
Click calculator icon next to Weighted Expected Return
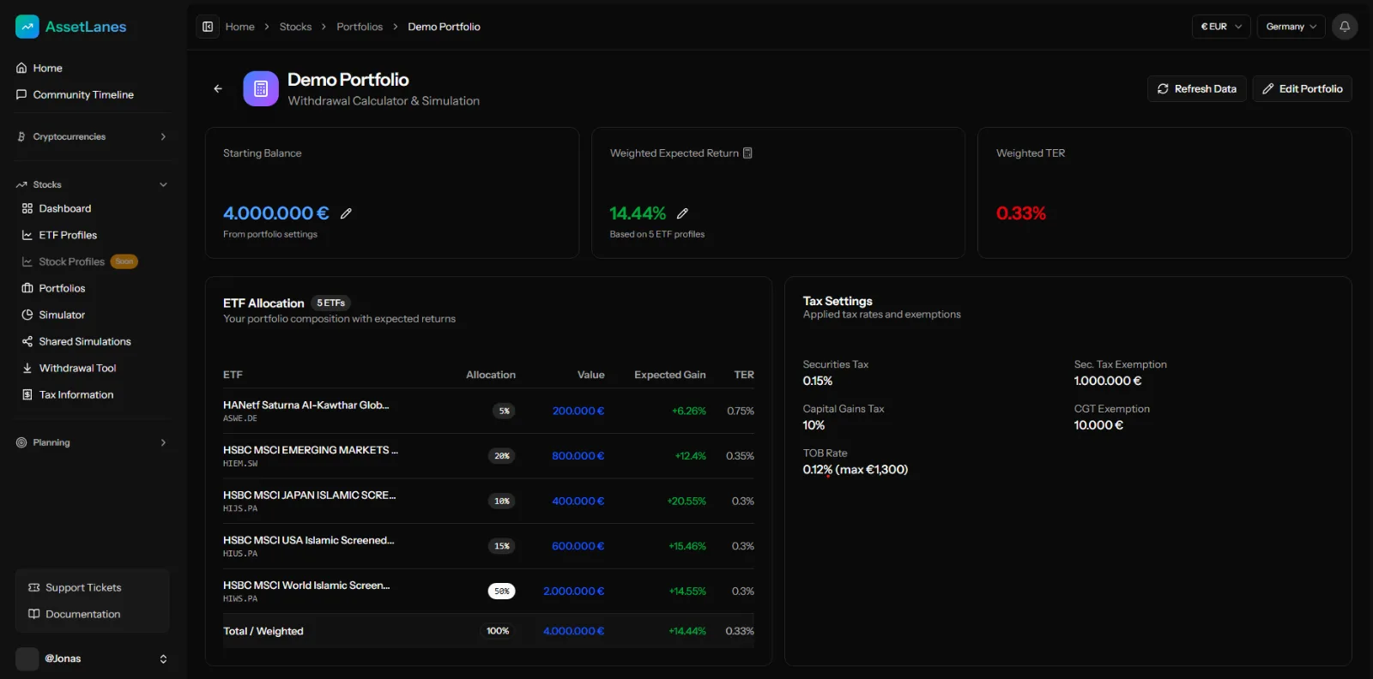point(747,153)
